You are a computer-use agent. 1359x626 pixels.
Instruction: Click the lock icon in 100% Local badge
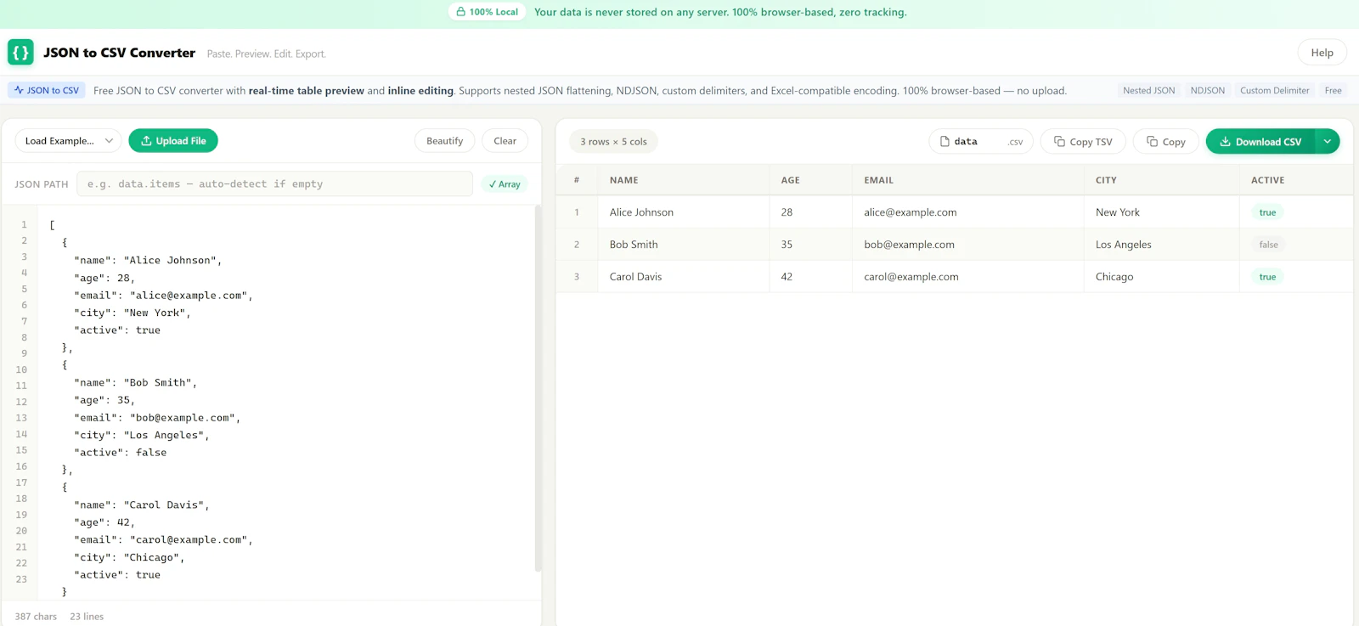pos(460,12)
